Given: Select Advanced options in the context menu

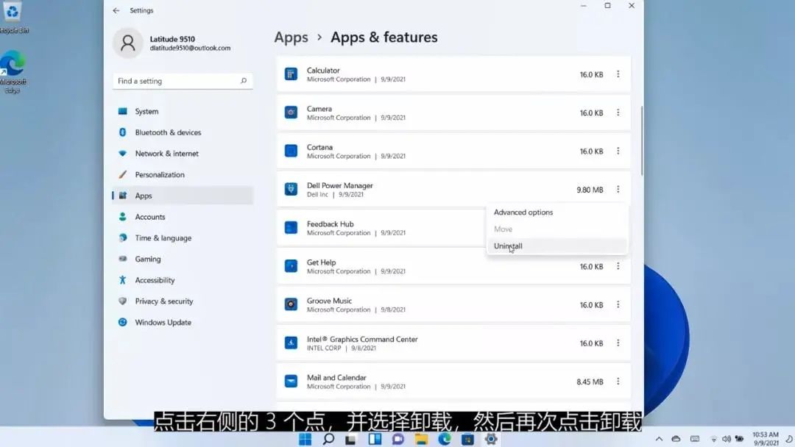Looking at the screenshot, I should [523, 212].
